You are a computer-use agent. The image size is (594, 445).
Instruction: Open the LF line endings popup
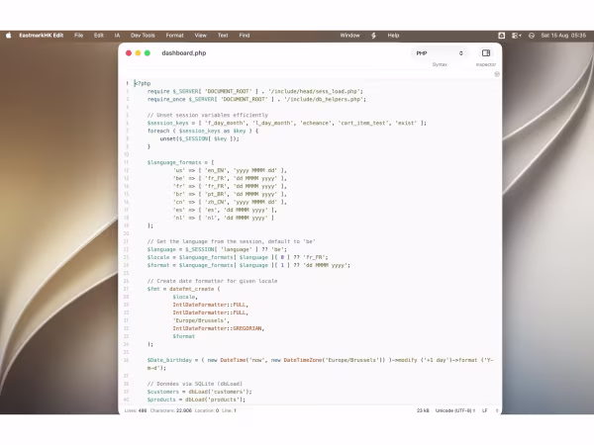pos(484,410)
